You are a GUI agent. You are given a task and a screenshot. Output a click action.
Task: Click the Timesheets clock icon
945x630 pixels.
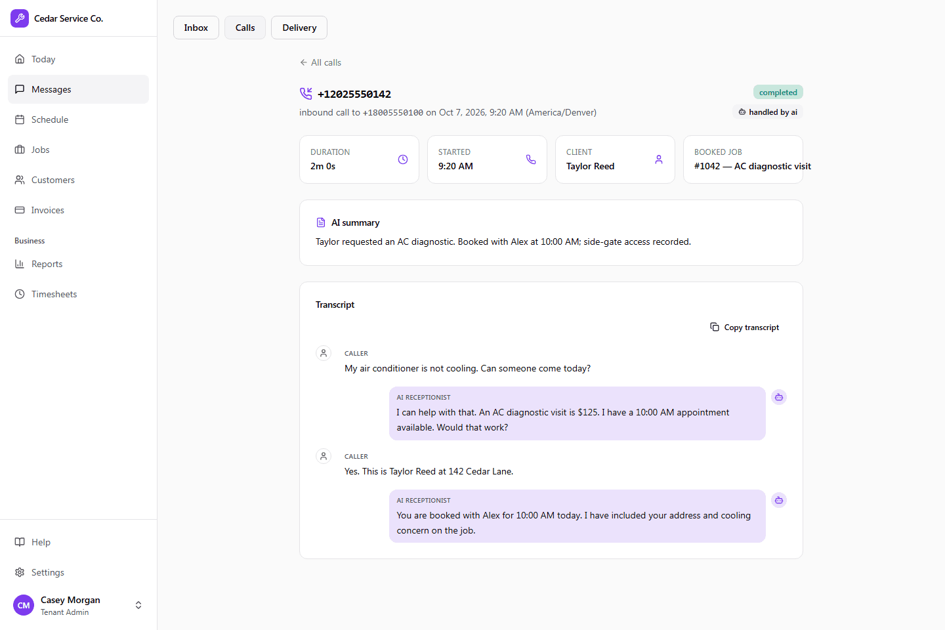20,294
